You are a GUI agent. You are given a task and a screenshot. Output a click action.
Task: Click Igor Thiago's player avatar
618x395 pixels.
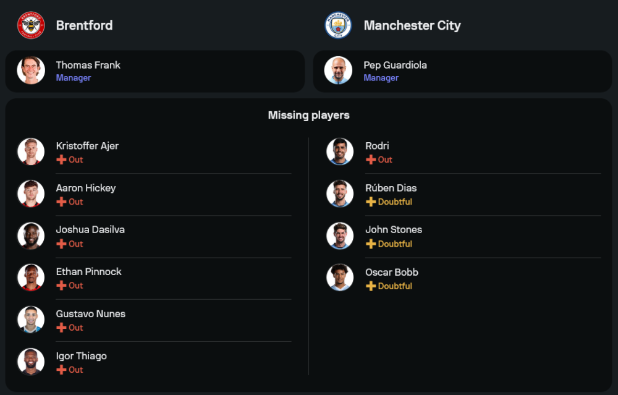coord(31,362)
